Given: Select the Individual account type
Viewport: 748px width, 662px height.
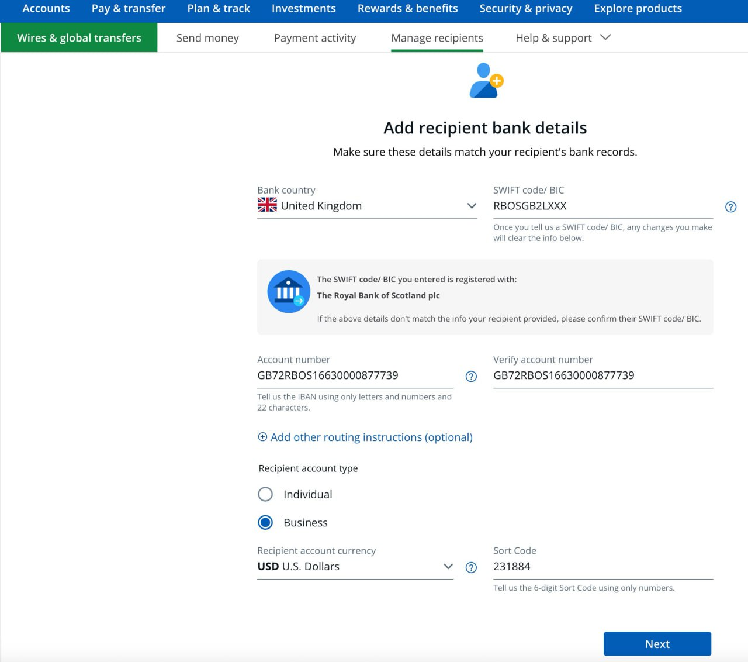Looking at the screenshot, I should click(x=265, y=494).
